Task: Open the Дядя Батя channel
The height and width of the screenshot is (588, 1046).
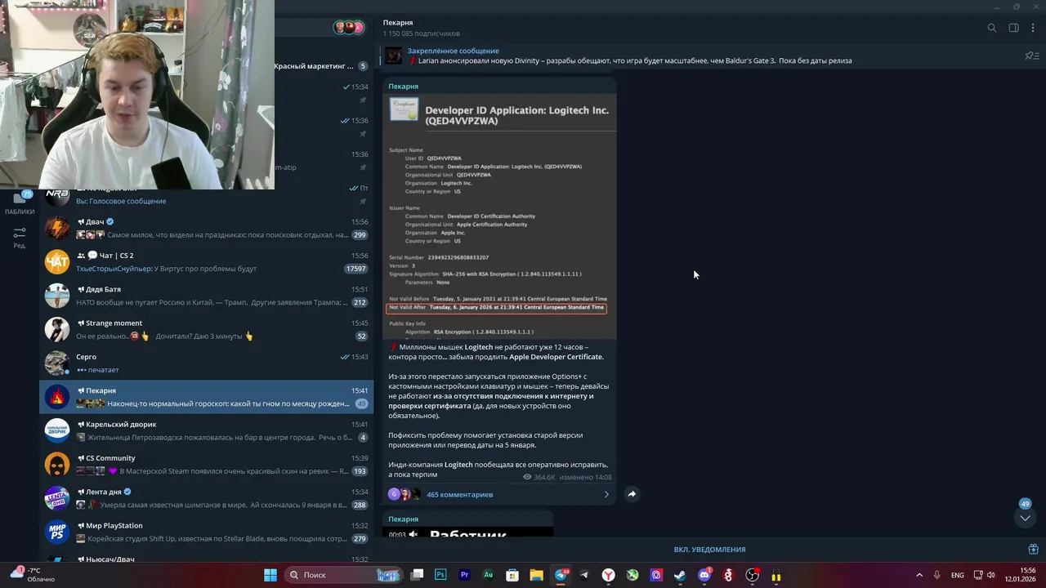Action: click(x=207, y=296)
